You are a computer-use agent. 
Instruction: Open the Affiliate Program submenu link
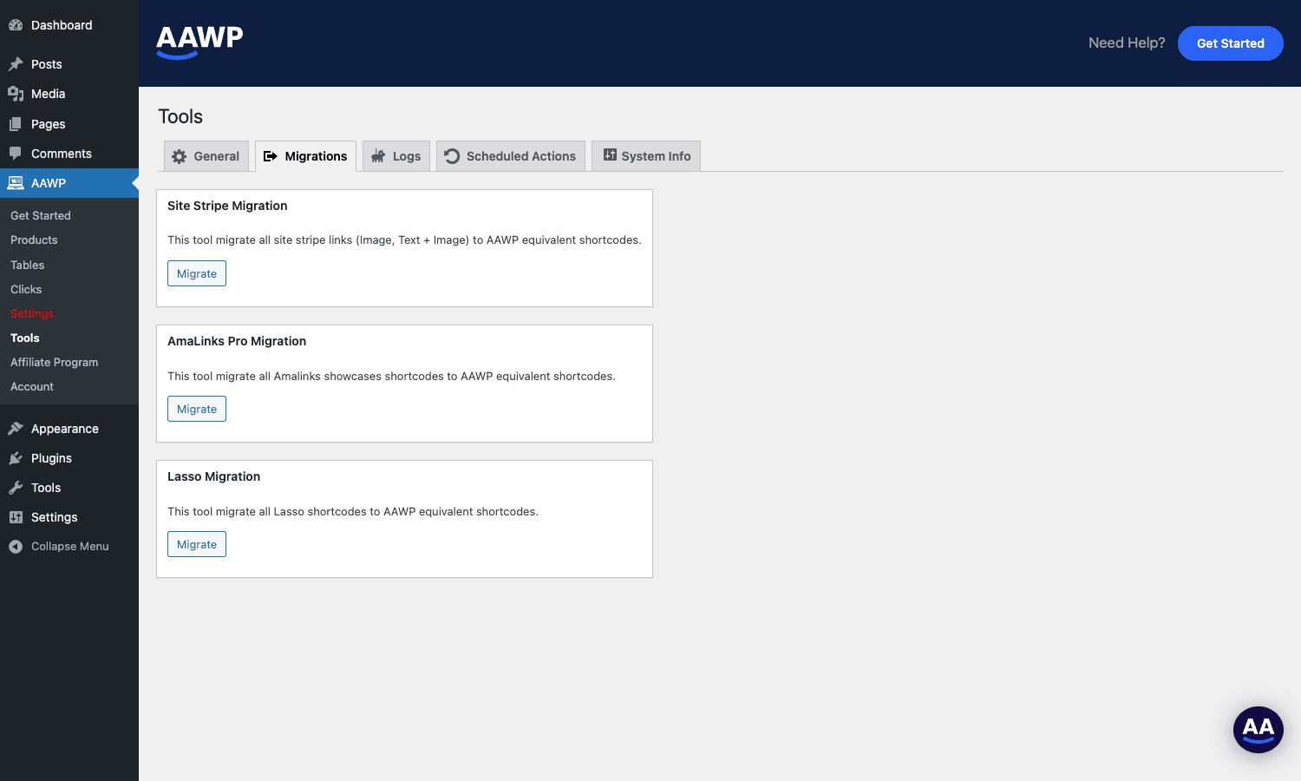pyautogui.click(x=55, y=362)
